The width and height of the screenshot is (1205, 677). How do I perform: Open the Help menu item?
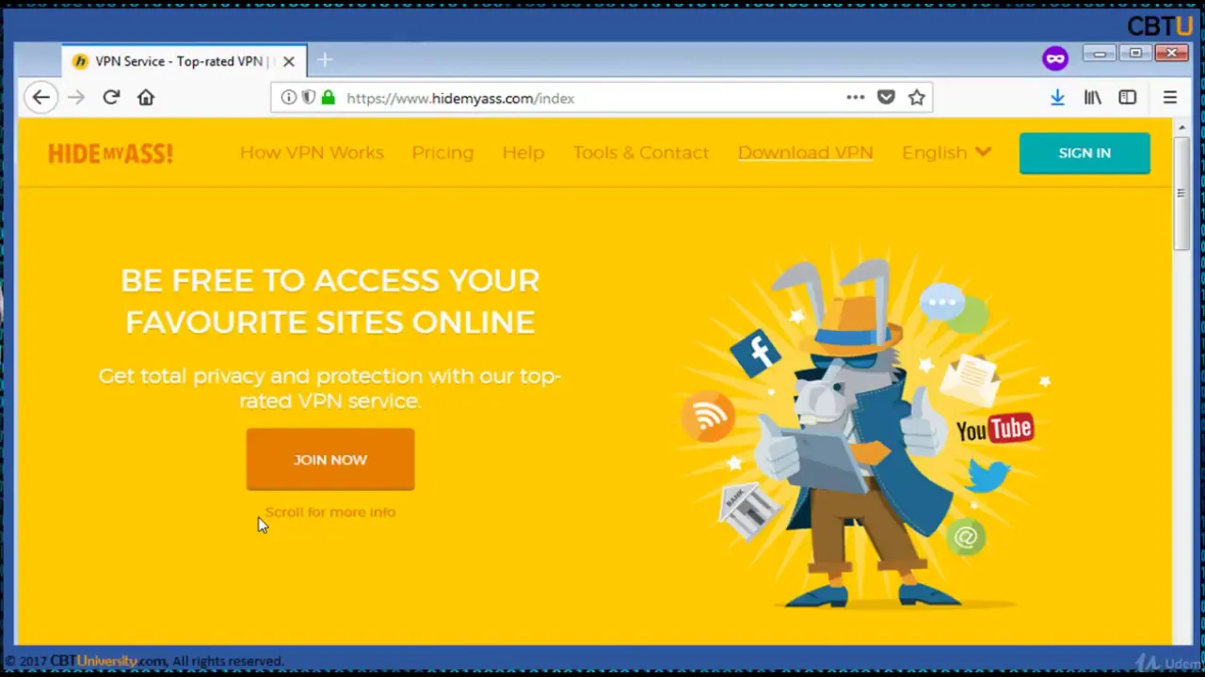(523, 152)
